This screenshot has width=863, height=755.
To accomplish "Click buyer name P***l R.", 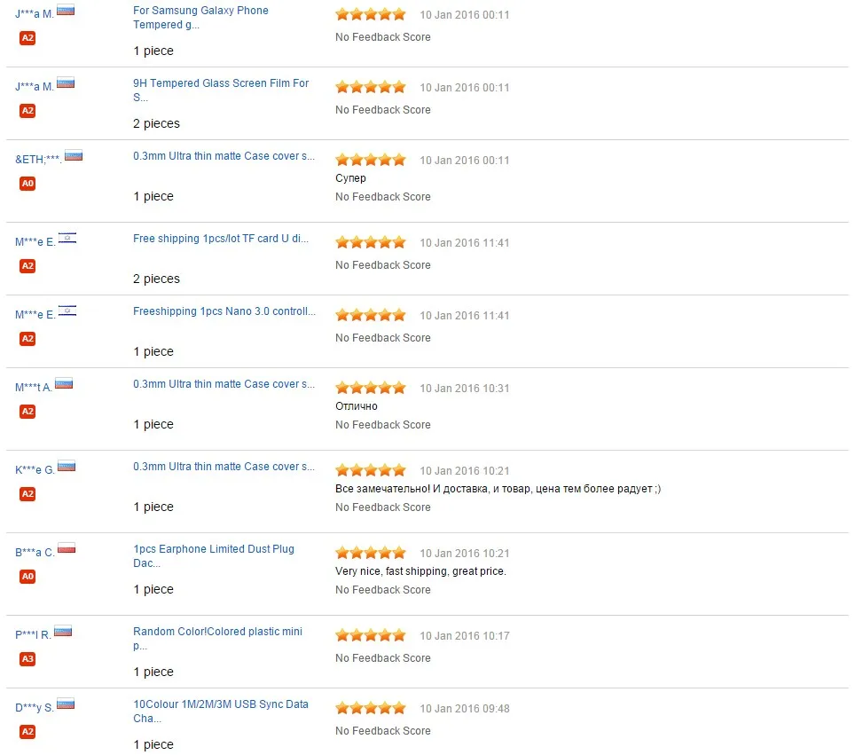I will click(33, 634).
